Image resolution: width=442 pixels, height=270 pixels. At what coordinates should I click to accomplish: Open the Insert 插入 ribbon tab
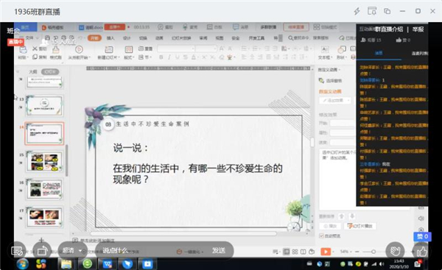pos(110,38)
